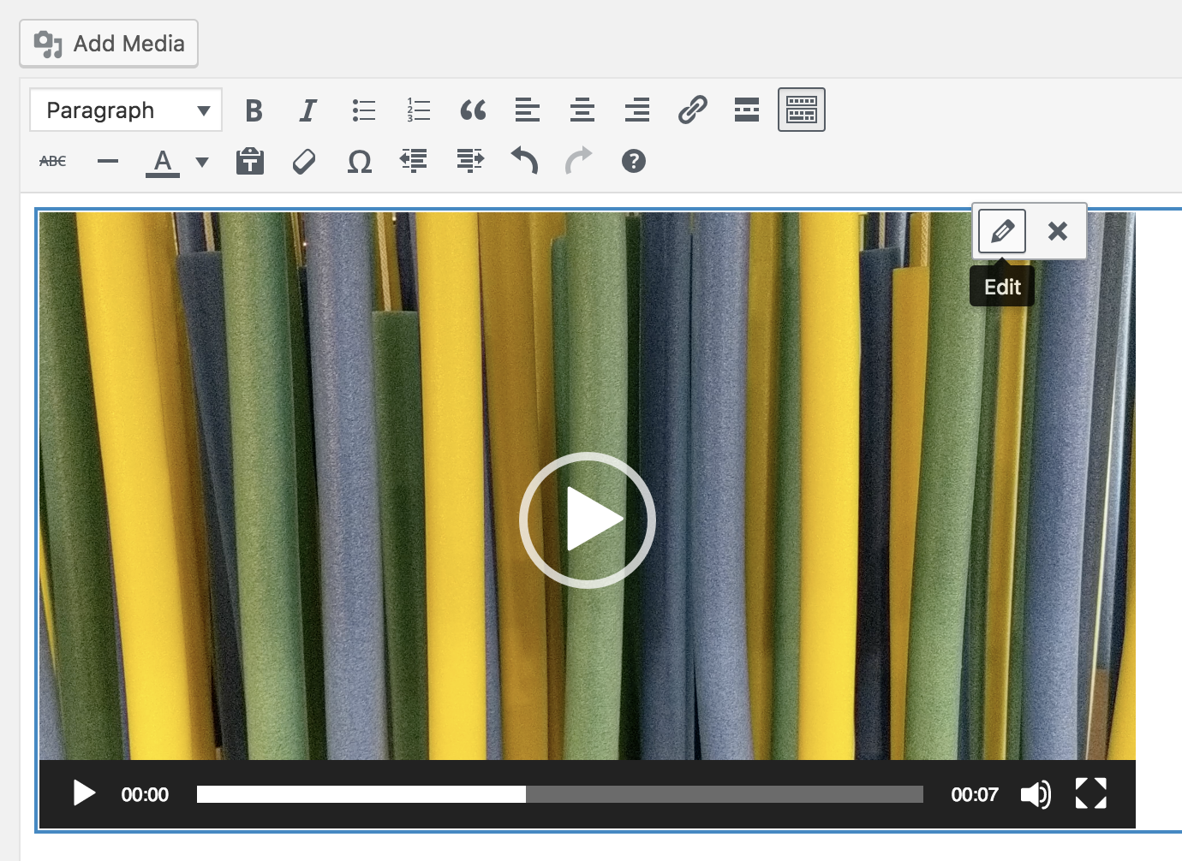Open keyboard shortcuts help
The image size is (1182, 861).
click(634, 161)
